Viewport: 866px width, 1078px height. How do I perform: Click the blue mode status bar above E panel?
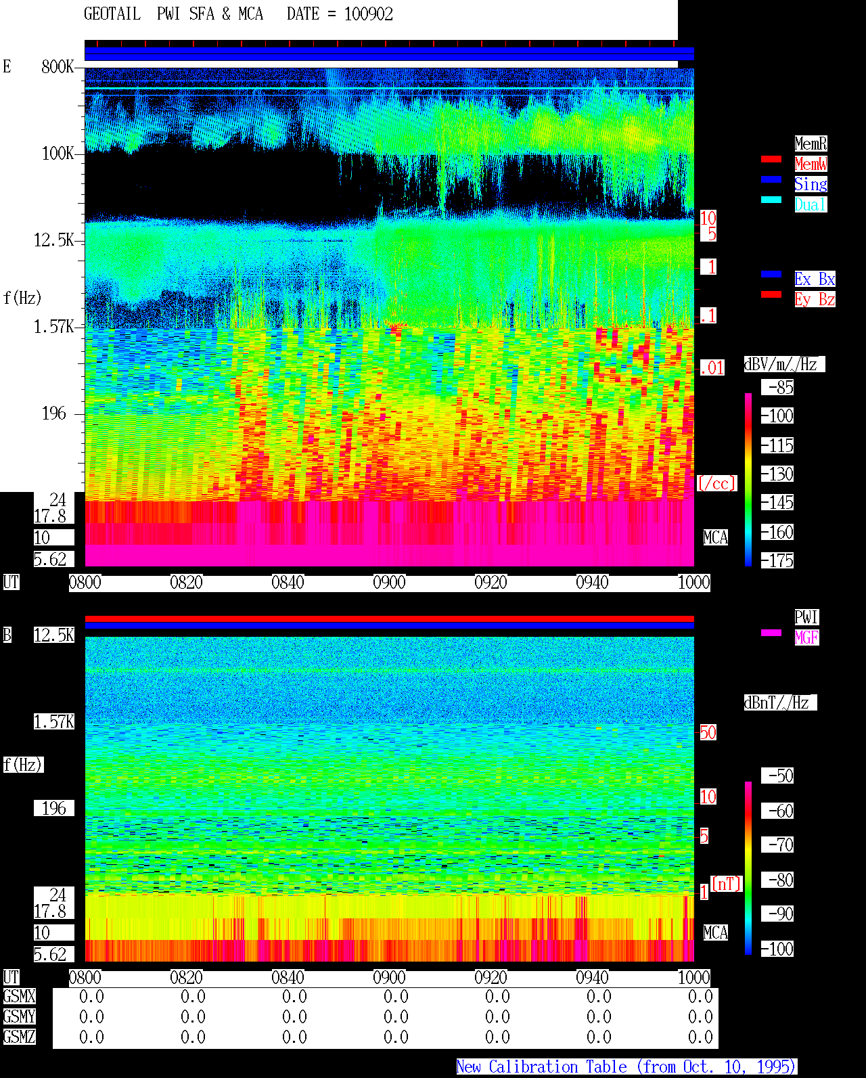click(389, 53)
